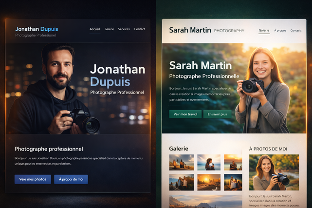The width and height of the screenshot is (312, 208).
Task: Click the Galerie section heading
Action: pyautogui.click(x=179, y=149)
